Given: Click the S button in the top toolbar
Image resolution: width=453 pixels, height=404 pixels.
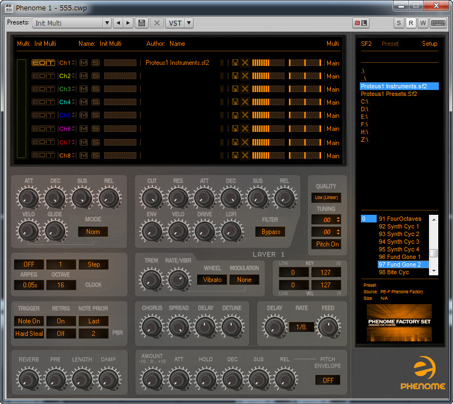Looking at the screenshot, I should 398,23.
